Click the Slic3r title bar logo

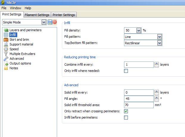(x=3, y=2)
